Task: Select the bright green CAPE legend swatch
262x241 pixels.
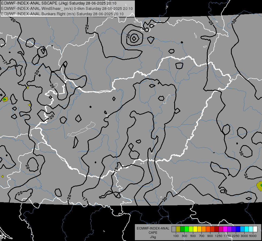Action: point(187,229)
